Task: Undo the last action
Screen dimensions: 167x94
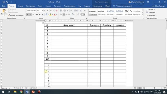Action: pyautogui.click(x=7, y=2)
